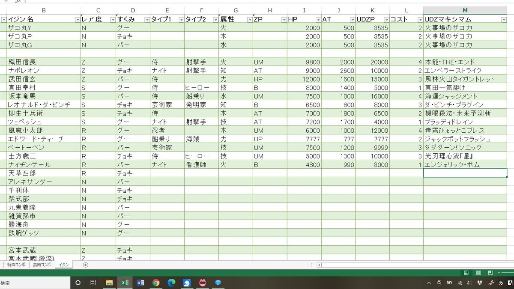
Task: Switch to Page Break Preview
Action: (490, 273)
